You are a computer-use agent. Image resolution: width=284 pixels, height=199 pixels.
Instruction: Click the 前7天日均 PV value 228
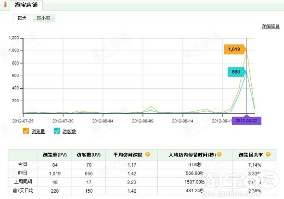[x=55, y=191]
